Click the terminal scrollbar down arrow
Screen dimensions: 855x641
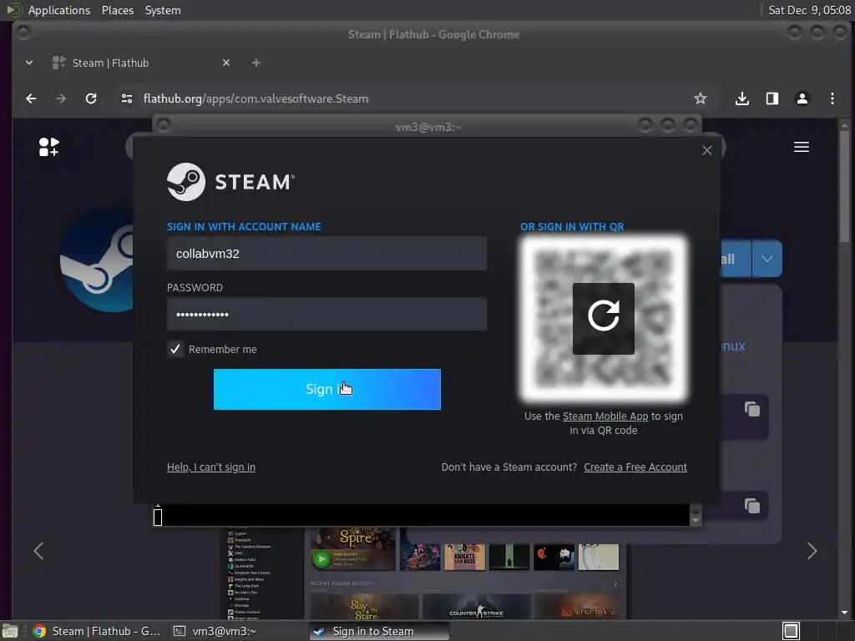tap(696, 520)
